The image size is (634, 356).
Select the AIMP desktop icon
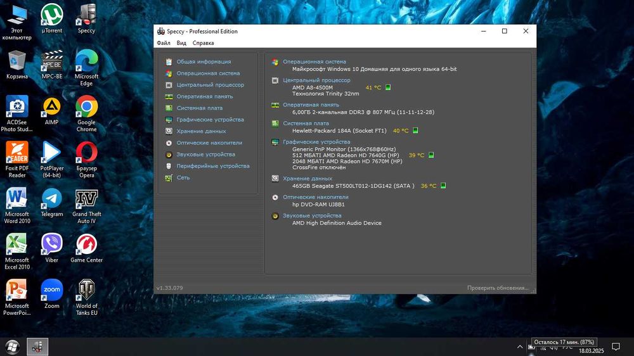(52, 111)
